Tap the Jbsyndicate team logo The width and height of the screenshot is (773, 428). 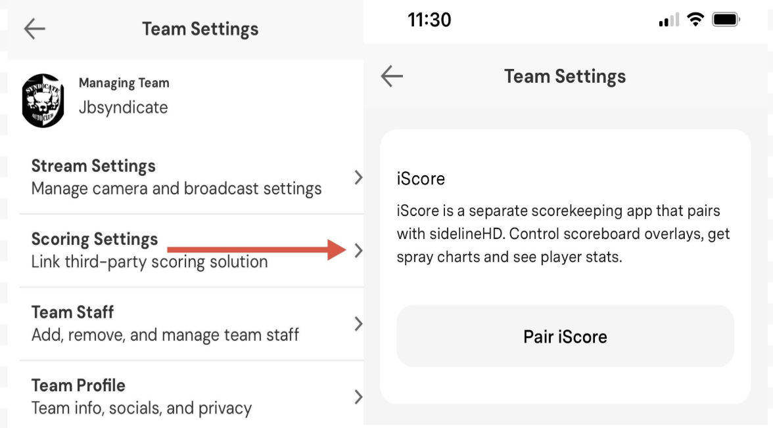pyautogui.click(x=43, y=100)
